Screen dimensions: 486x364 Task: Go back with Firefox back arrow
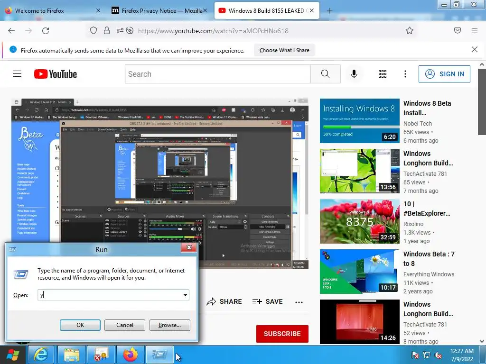pyautogui.click(x=11, y=31)
